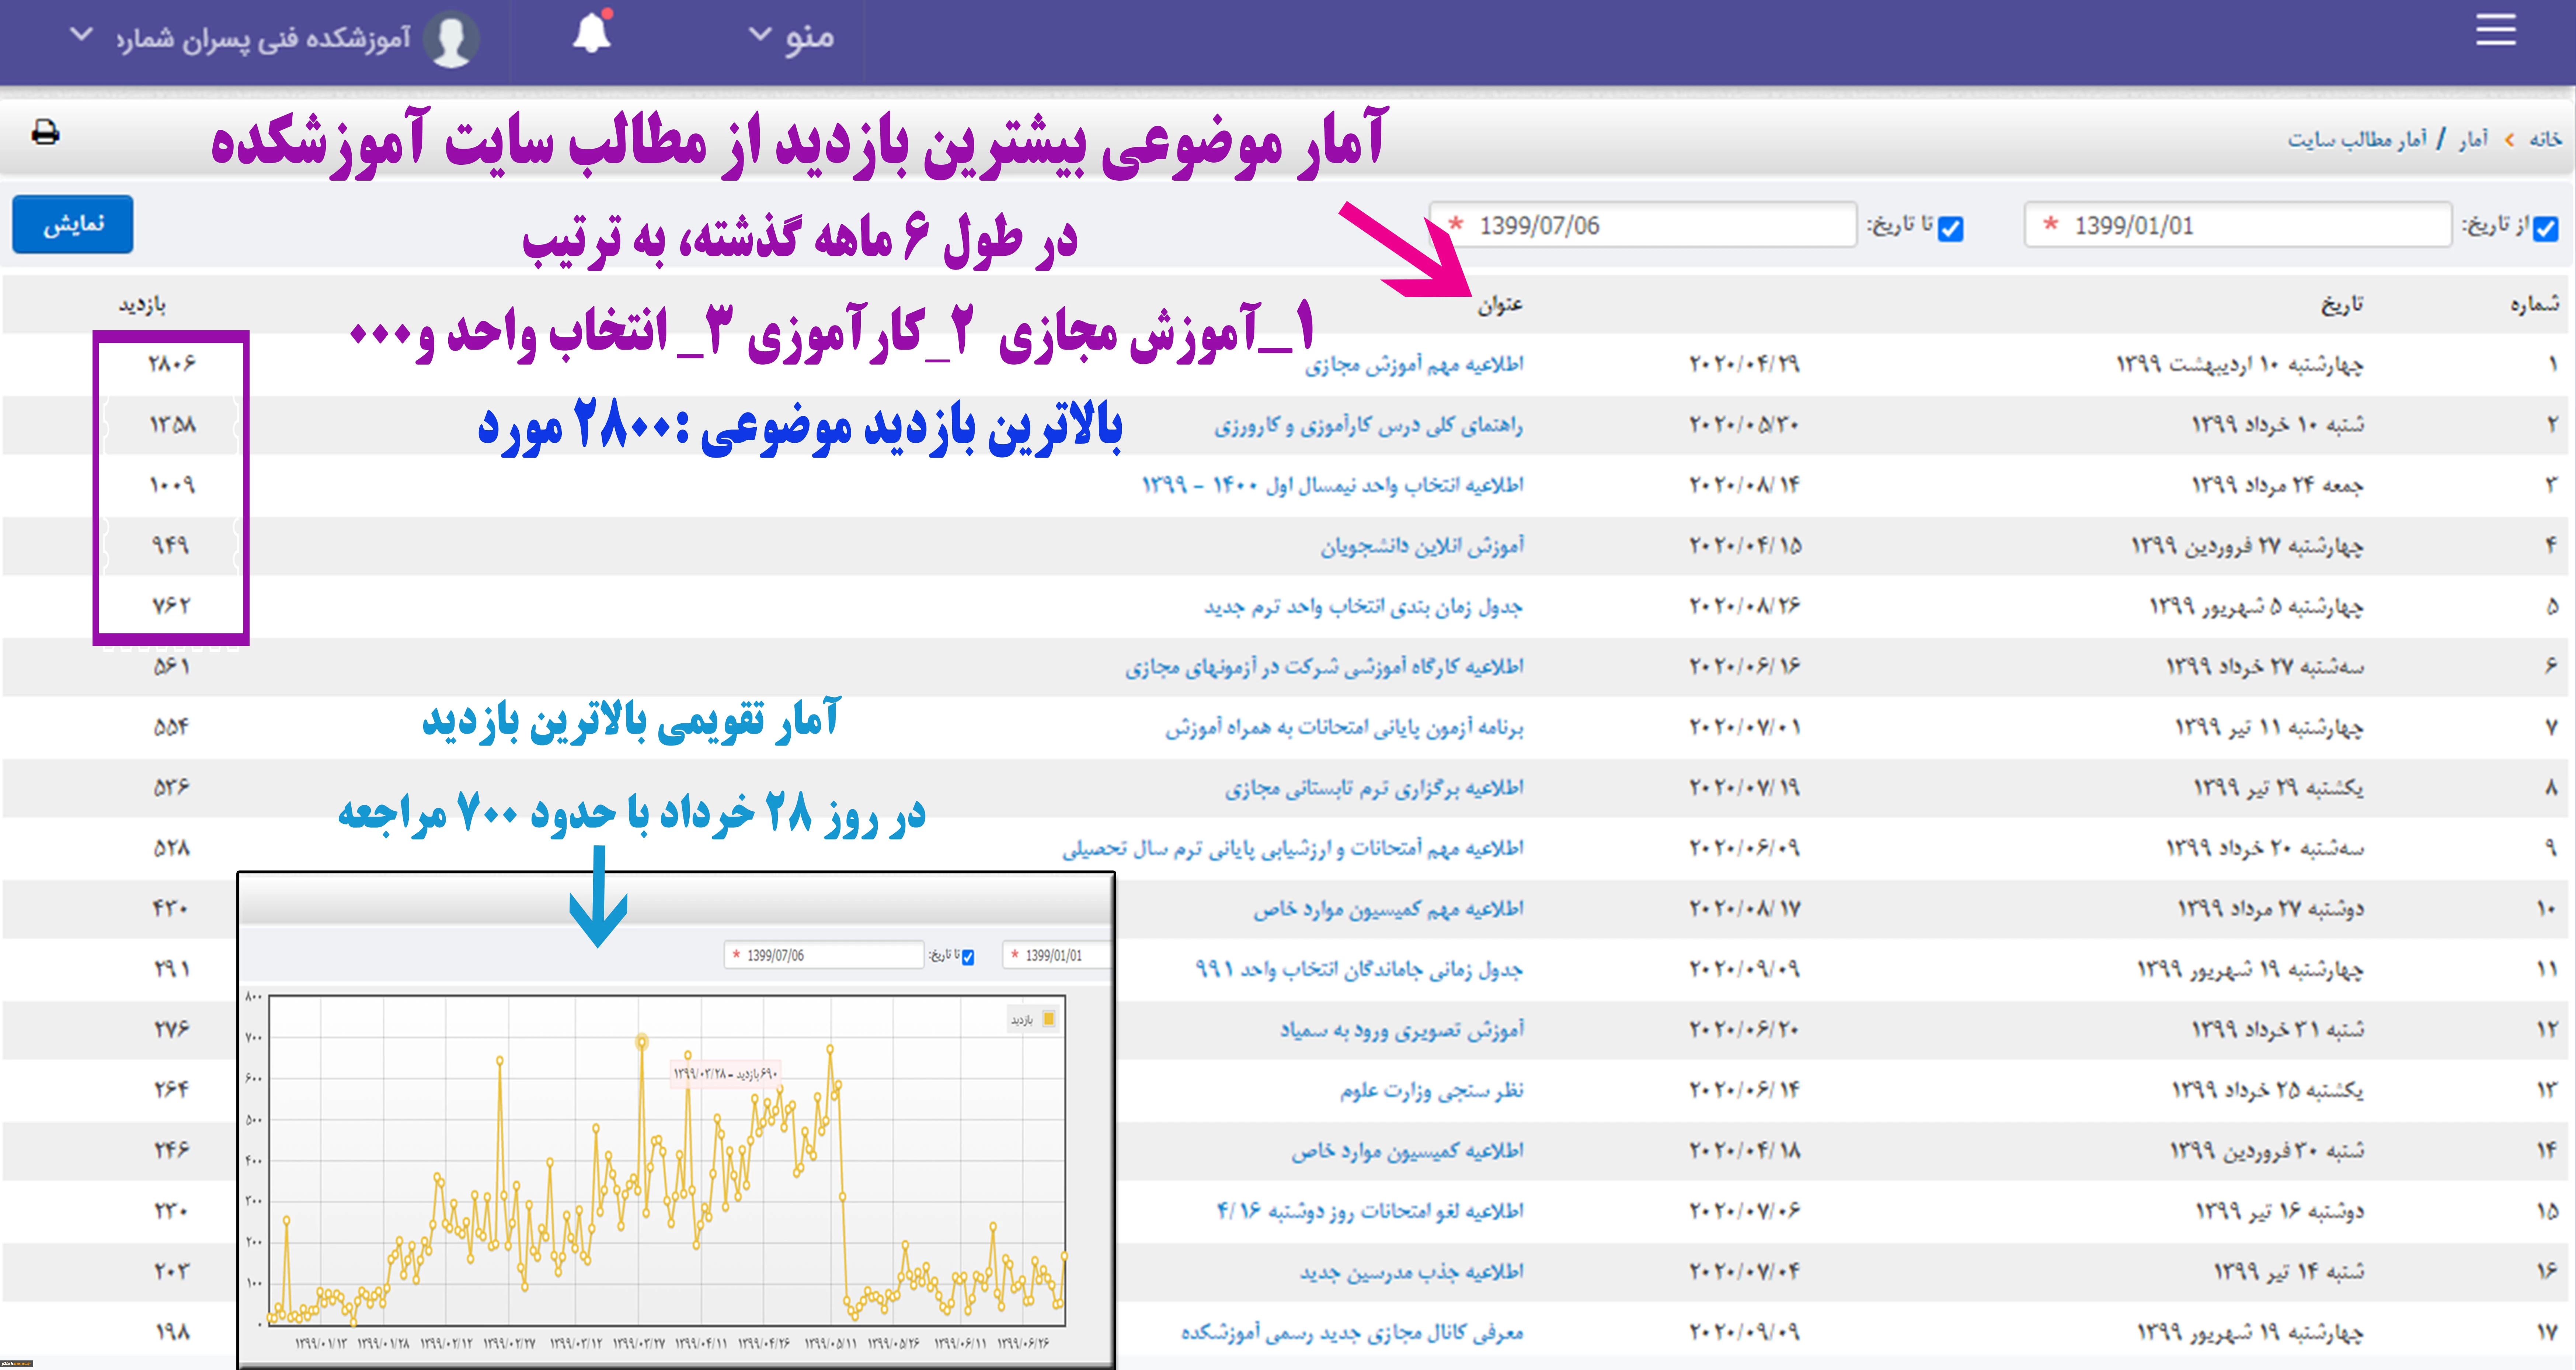2576x1370 pixels.
Task: Open راهنمای کلی درس کارآموزی و کارورزی
Action: pyautogui.click(x=1369, y=425)
